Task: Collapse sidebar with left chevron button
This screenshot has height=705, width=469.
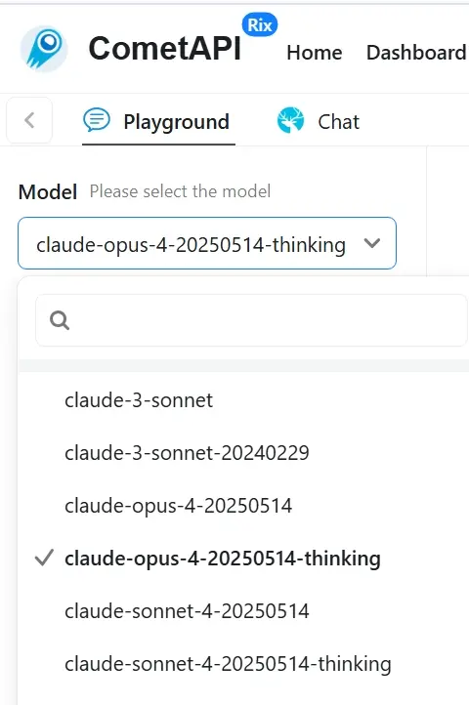Action: pyautogui.click(x=29, y=120)
